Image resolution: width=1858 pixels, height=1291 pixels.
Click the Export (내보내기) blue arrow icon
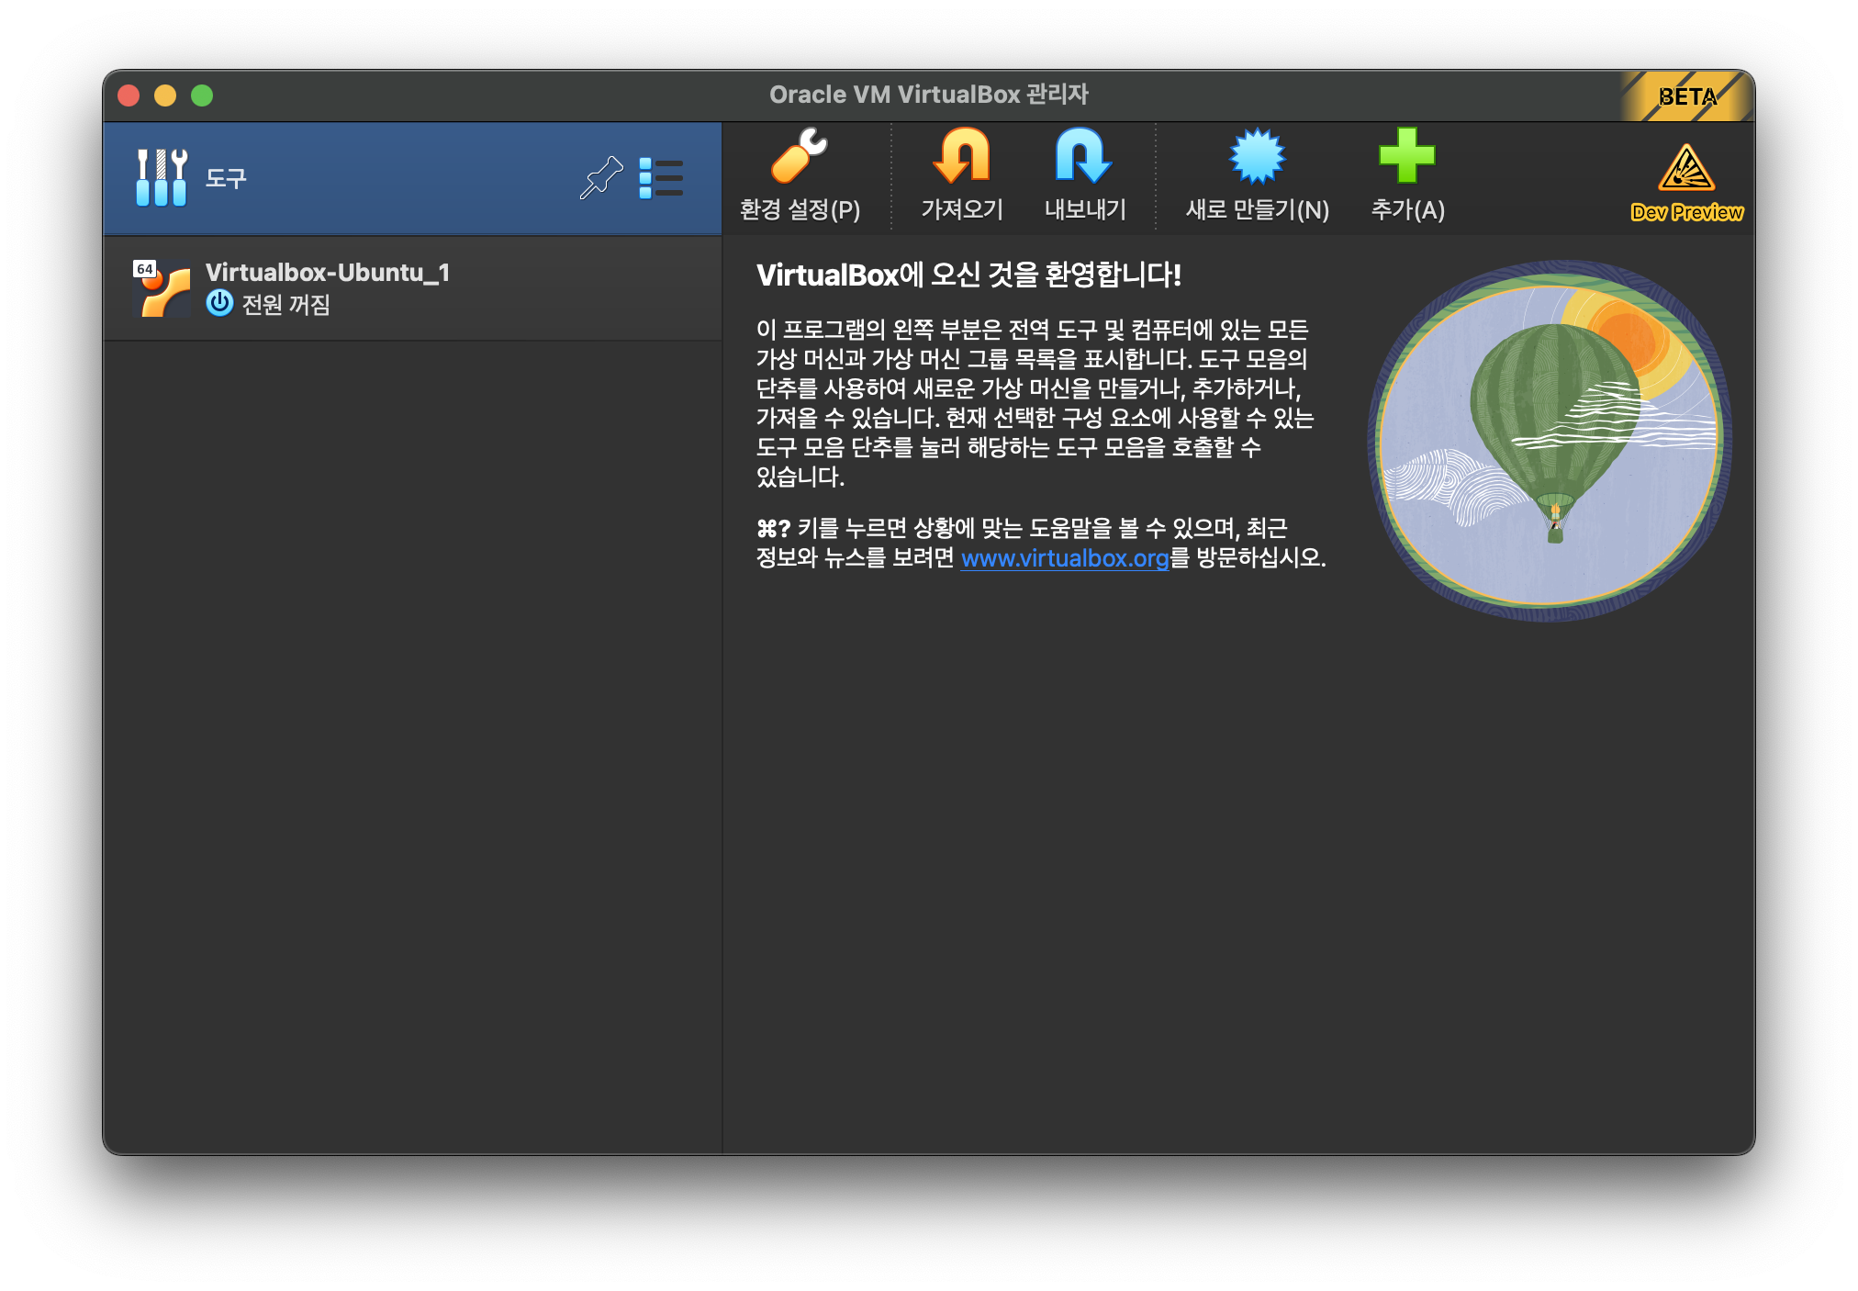point(1083,156)
